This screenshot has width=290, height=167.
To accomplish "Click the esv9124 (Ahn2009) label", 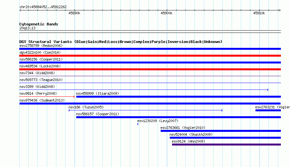I will (x=188, y=141).
